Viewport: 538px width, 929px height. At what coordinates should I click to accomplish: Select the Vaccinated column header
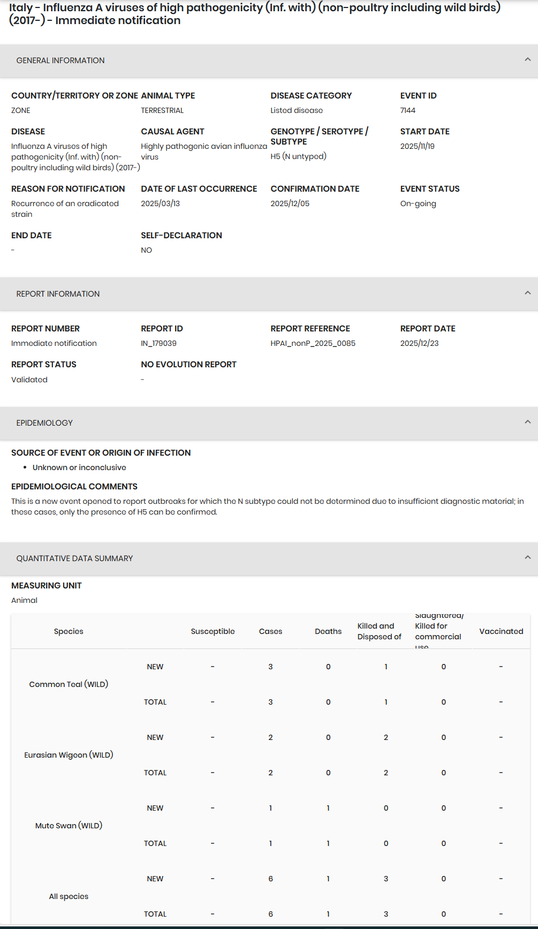(x=501, y=631)
